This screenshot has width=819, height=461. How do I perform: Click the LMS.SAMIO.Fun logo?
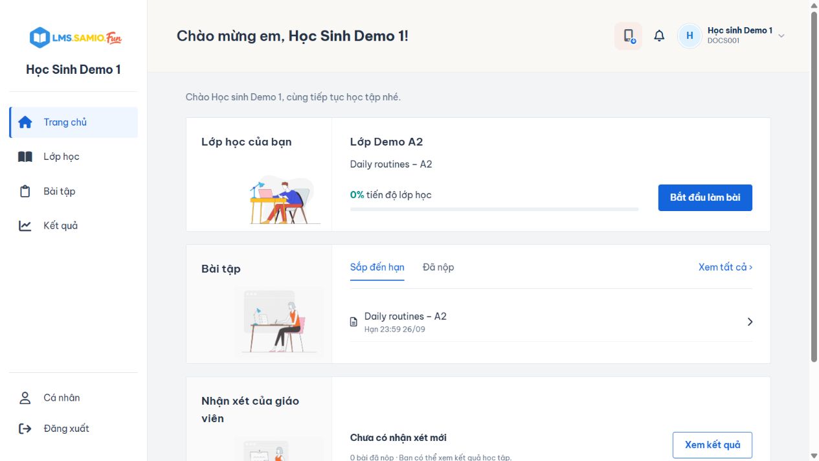pos(76,38)
